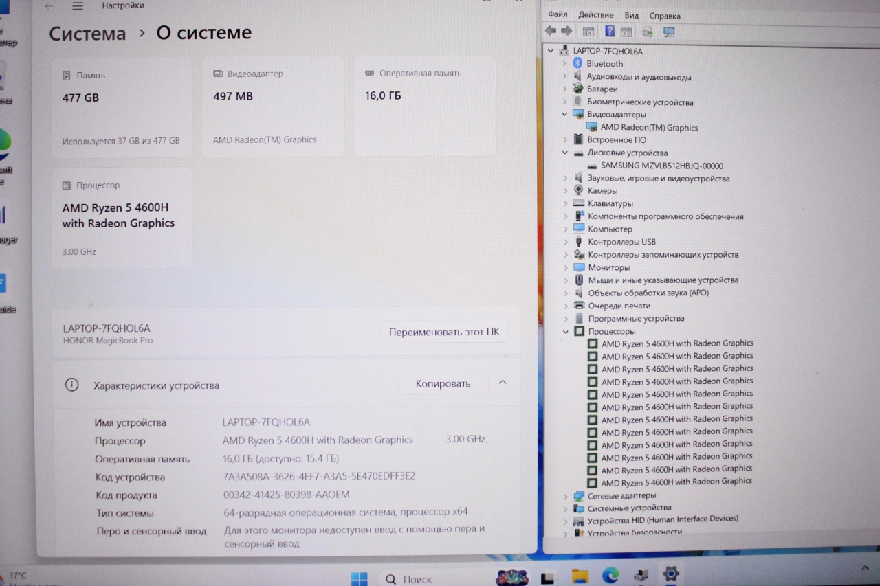The image size is (880, 586).
Task: Click the Копировать button
Action: click(443, 383)
